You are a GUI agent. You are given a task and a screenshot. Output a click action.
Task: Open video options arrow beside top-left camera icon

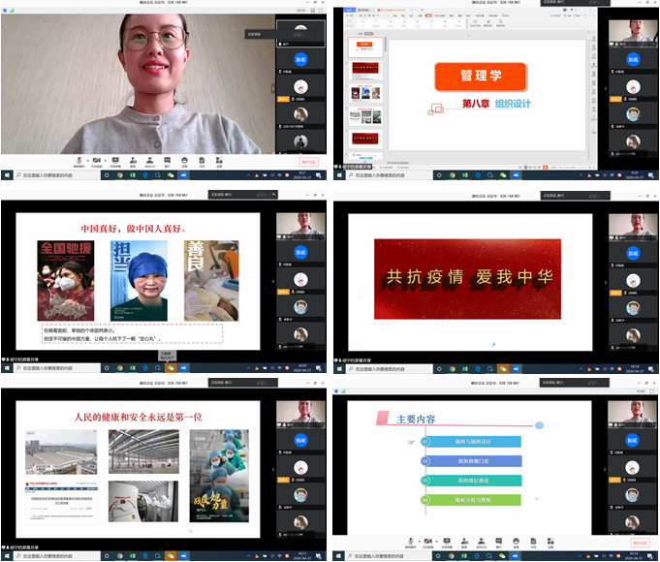pyautogui.click(x=105, y=161)
